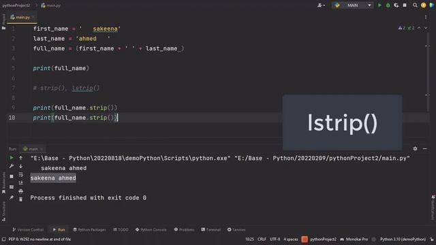The image size is (436, 245).
Task: Click the restore layout icon in Run panel
Action: coord(12,187)
